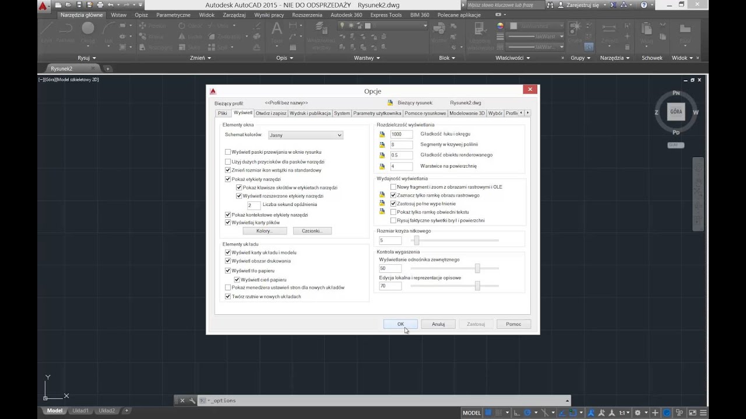Uncheck 'Pokaż etykiety narzędzi'
This screenshot has height=419, width=746.
pyautogui.click(x=228, y=179)
